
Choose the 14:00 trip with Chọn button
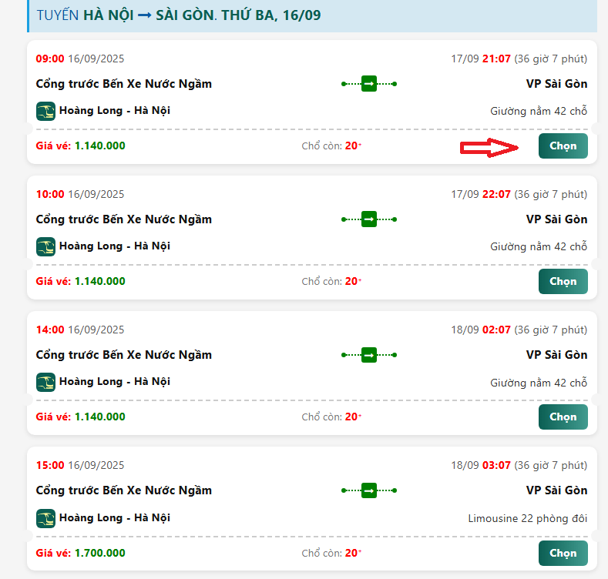click(x=563, y=417)
